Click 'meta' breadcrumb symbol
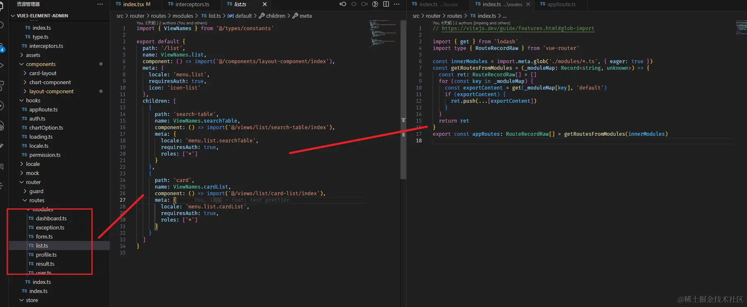The image size is (747, 307). pos(302,16)
